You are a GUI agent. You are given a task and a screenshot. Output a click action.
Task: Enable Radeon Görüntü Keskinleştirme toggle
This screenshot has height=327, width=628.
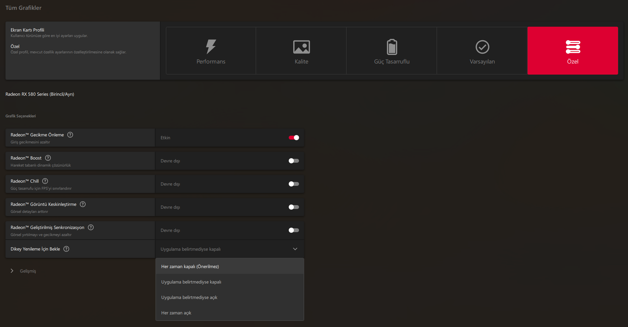pos(294,207)
